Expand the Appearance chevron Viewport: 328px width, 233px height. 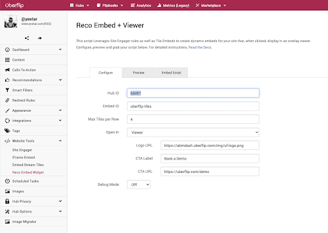pyautogui.click(x=60, y=110)
